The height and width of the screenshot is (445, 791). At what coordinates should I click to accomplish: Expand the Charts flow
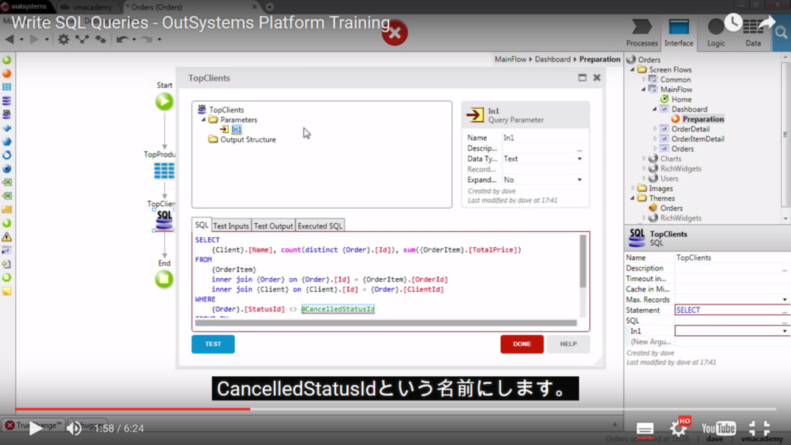coord(644,159)
